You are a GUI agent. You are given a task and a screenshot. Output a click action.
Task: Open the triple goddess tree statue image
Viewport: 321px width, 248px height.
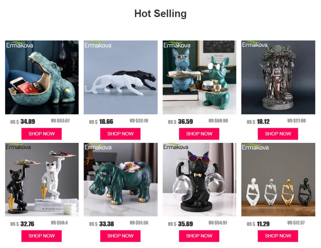[x=278, y=77]
